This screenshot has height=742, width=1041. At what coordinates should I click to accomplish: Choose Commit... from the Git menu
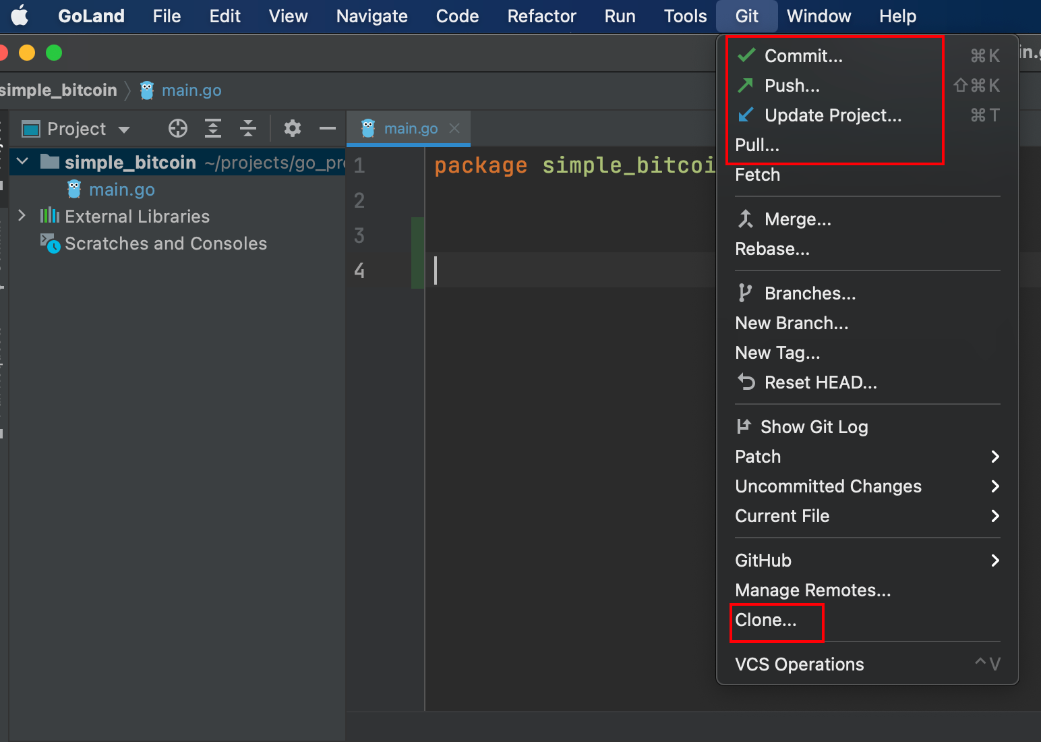(x=867, y=56)
